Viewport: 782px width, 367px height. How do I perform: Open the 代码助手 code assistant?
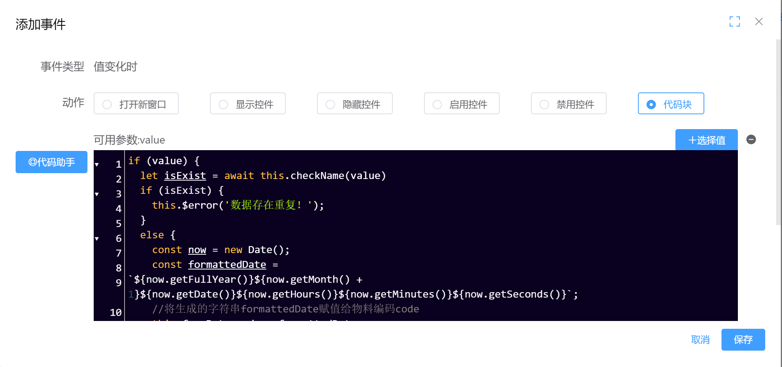click(x=52, y=162)
